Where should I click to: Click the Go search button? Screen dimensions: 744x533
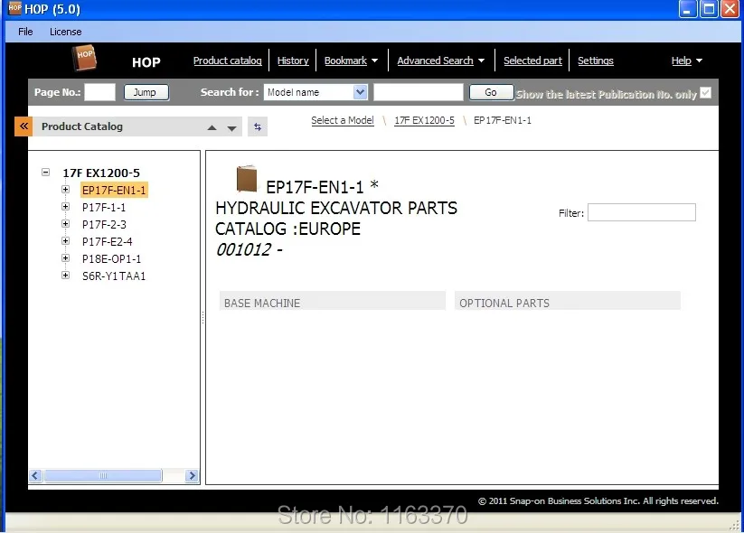tap(491, 92)
